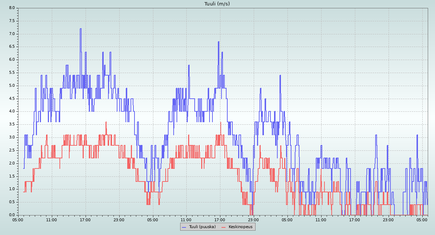Viewport: 435px width, 235px height.
Task: Click the rightmost 05:00 time axis label
Action: 422,219
